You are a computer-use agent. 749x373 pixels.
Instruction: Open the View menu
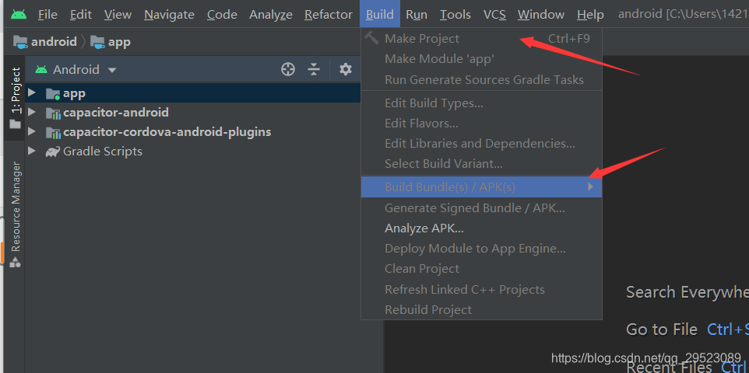[x=118, y=15]
